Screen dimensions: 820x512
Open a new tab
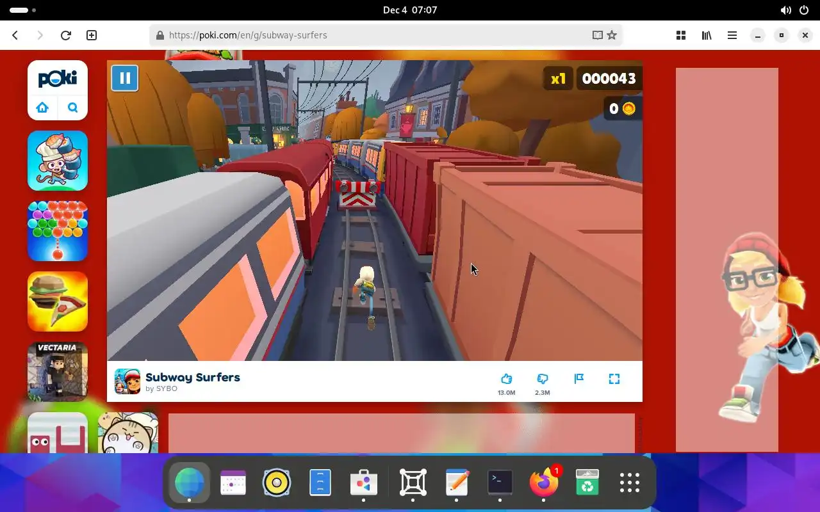coord(92,35)
